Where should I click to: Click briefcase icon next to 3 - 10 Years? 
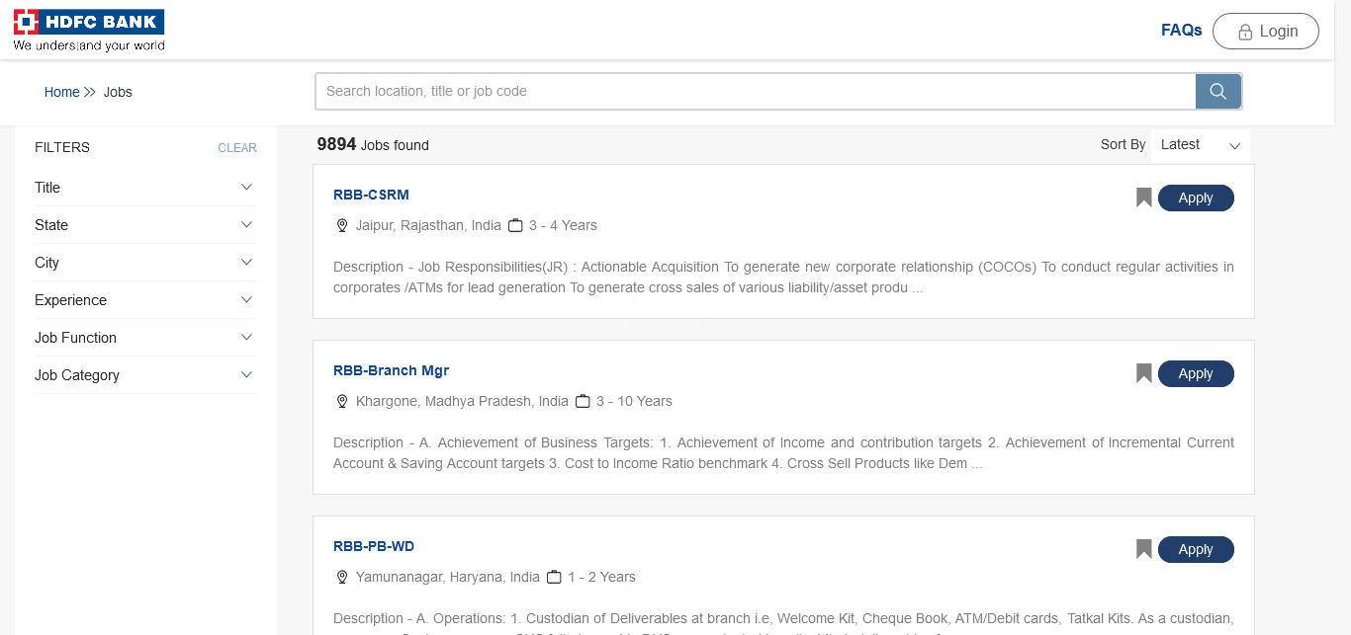(x=583, y=401)
